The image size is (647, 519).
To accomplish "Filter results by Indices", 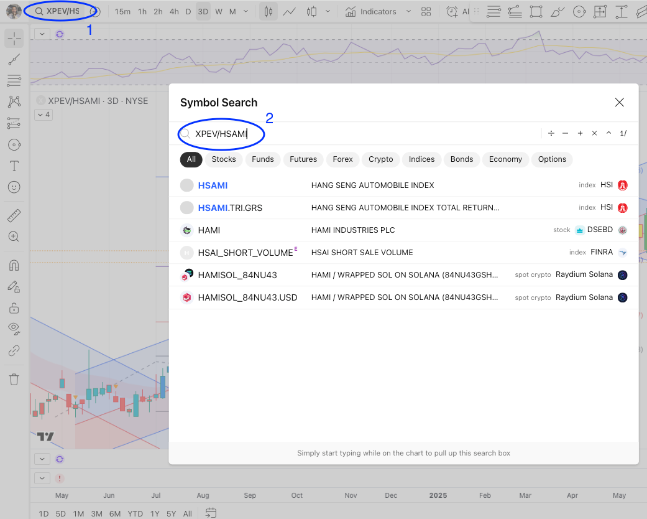I will pos(422,159).
